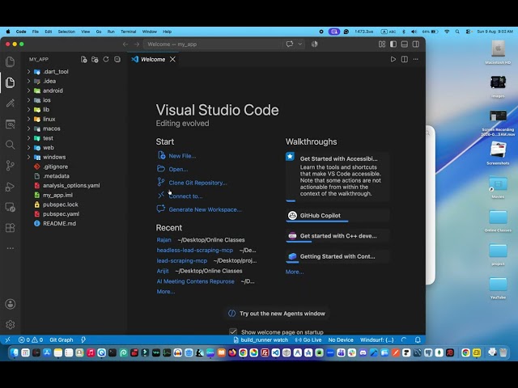The image size is (518, 388).
Task: Show errors and warnings count in status bar
Action: (31, 339)
